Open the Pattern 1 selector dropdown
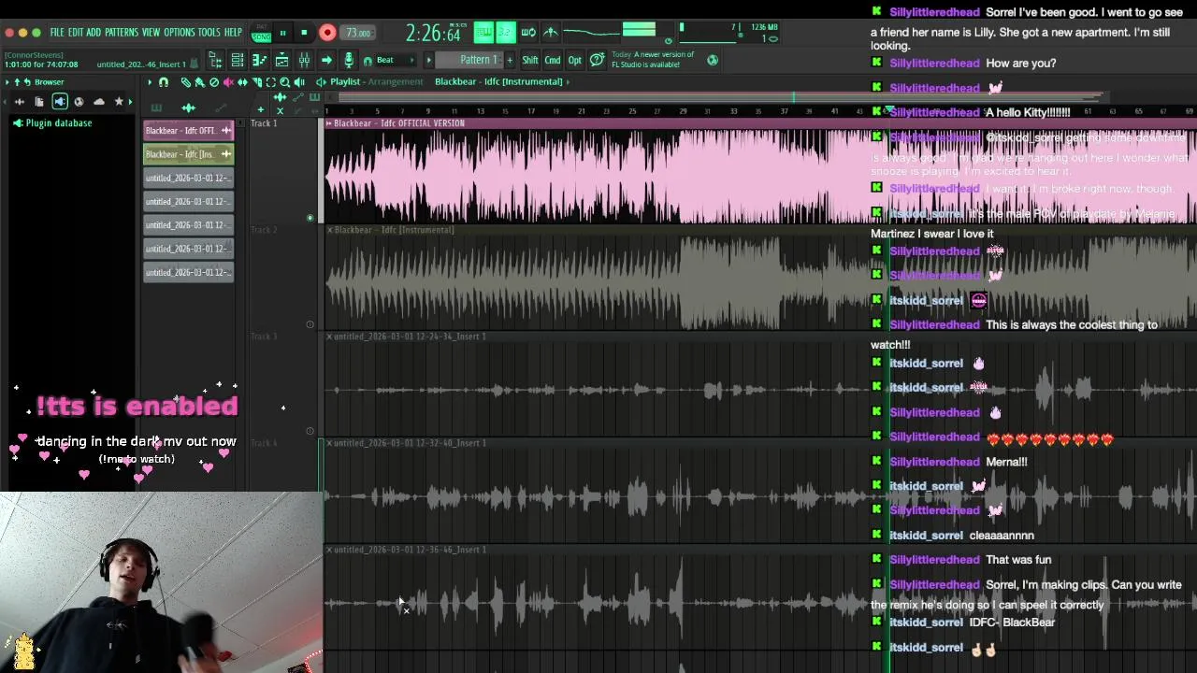 pos(469,60)
